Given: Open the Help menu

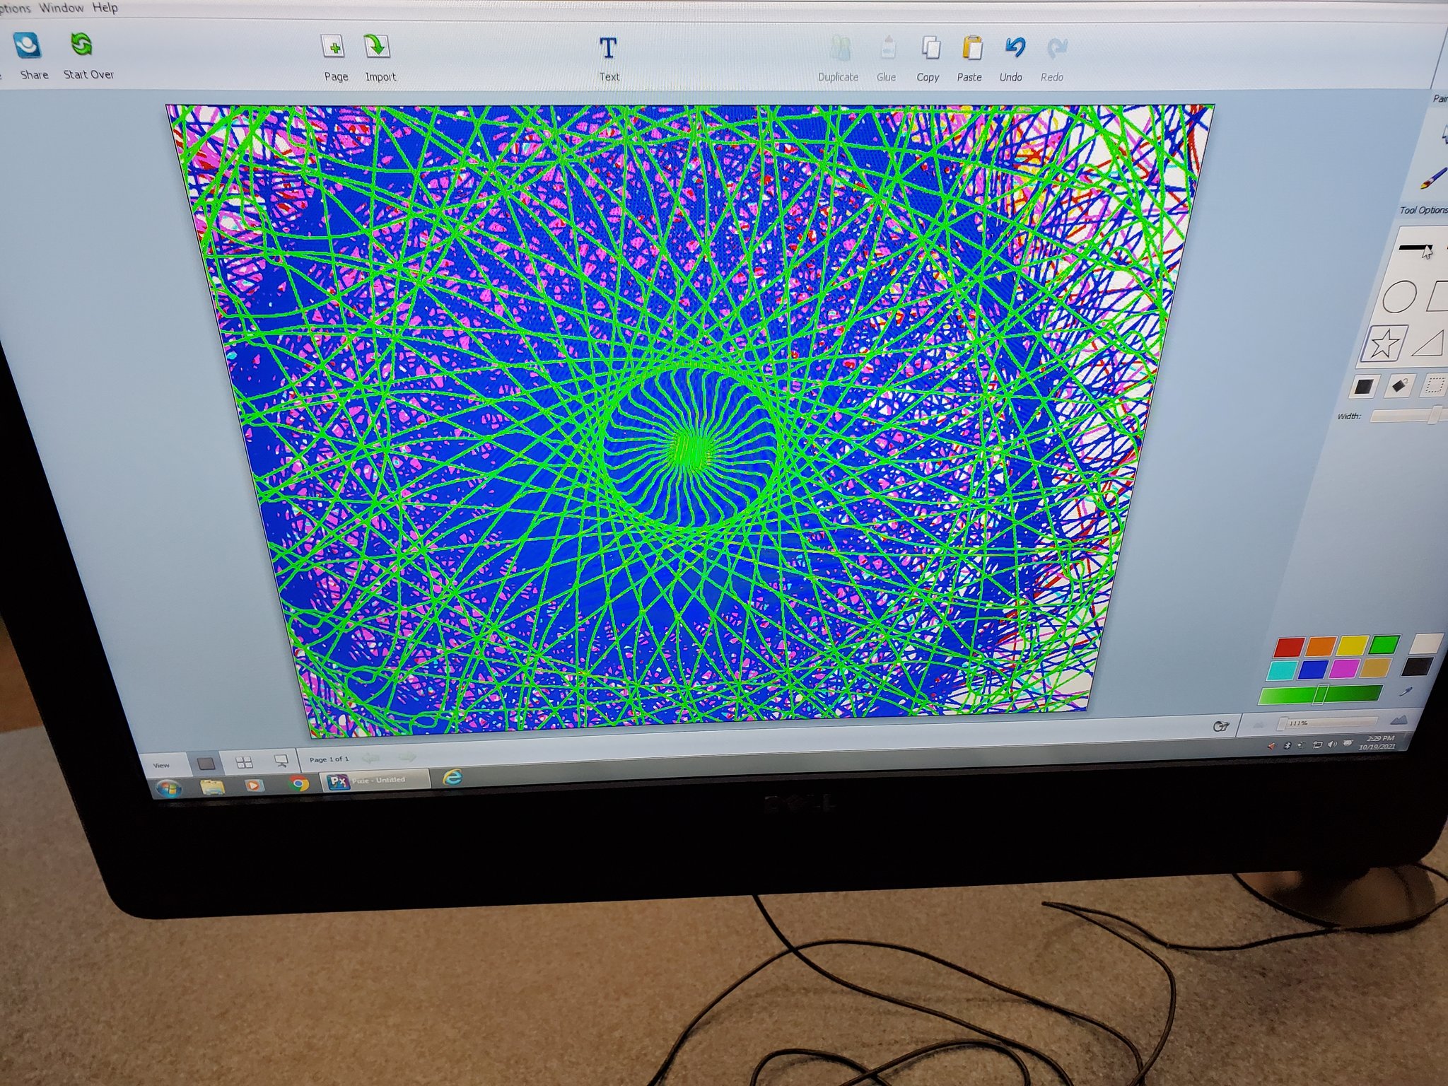Looking at the screenshot, I should point(105,8).
